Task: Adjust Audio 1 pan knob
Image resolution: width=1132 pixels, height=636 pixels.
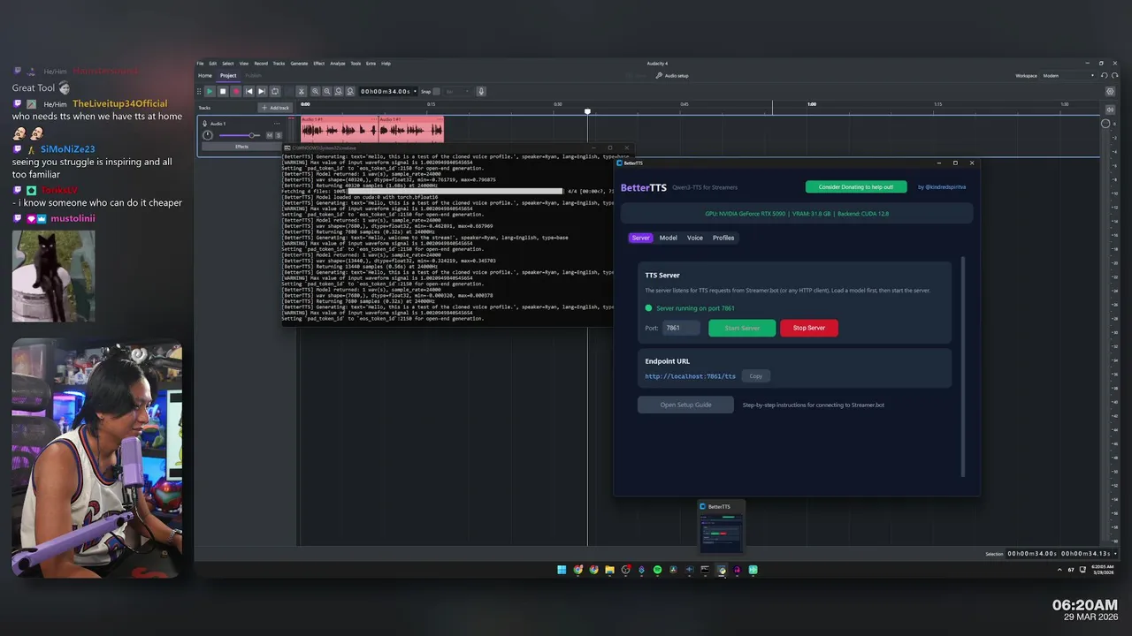Action: [x=208, y=135]
